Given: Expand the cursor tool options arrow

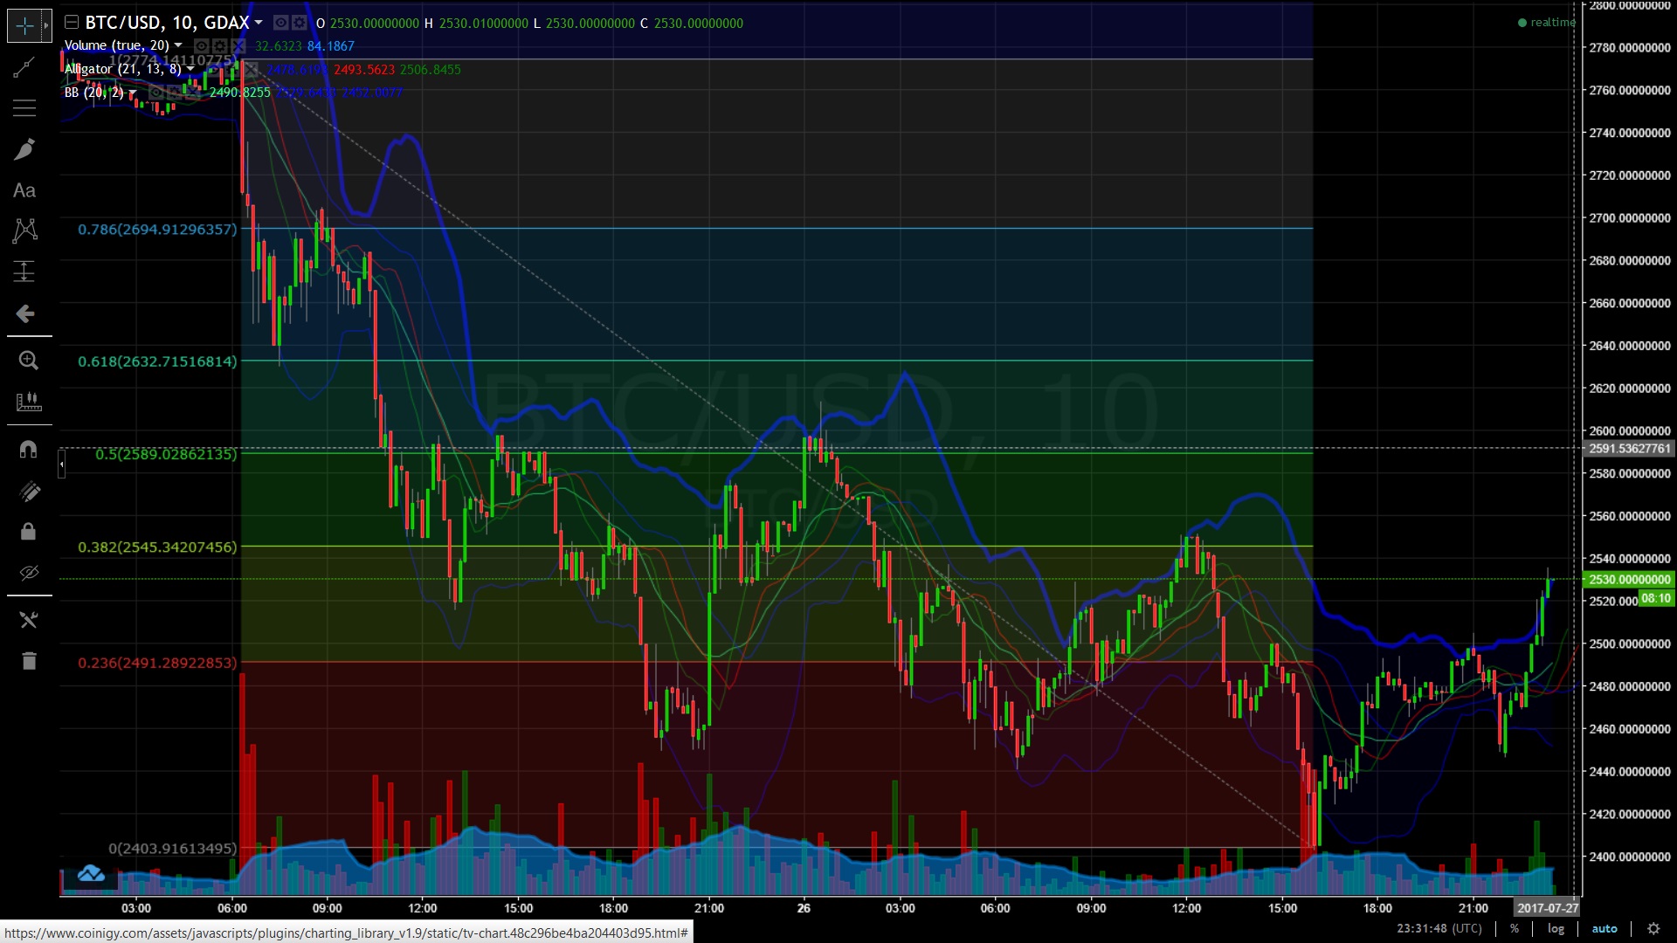Looking at the screenshot, I should point(46,26).
